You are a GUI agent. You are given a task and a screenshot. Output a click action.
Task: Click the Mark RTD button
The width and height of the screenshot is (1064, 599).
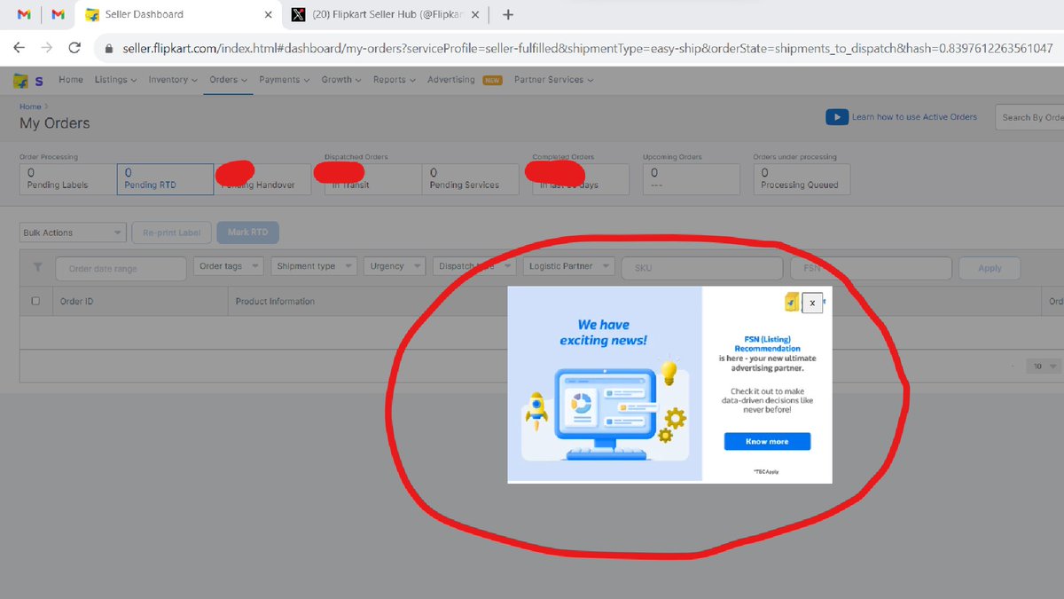(248, 233)
